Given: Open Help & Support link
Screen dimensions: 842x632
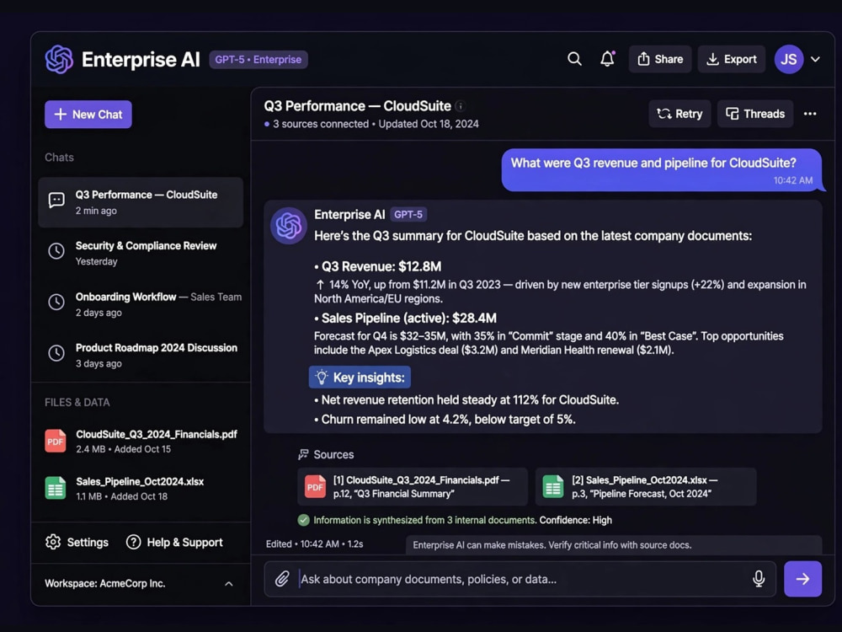Looking at the screenshot, I should point(184,542).
